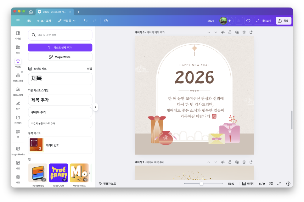Add collaborator with plus icon
The height and width of the screenshot is (202, 304).
pyautogui.click(x=229, y=21)
